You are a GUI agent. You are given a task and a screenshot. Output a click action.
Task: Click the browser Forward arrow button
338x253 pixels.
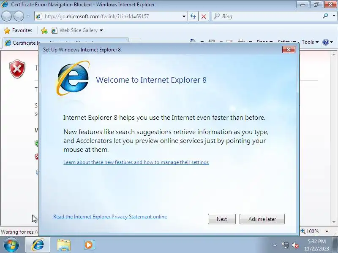point(19,16)
